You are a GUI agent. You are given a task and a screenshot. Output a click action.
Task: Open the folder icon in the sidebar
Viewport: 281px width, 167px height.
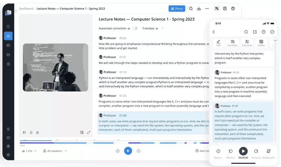8,55
